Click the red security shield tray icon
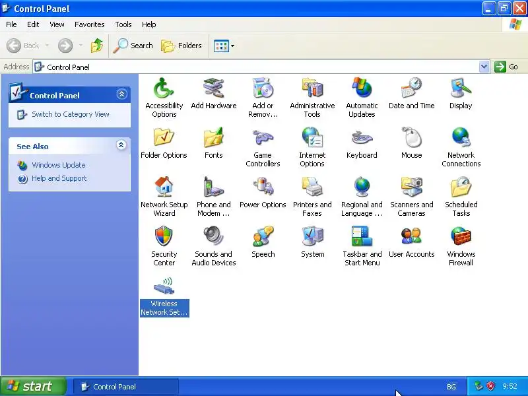Screen dimensions: 528x396 (491, 386)
